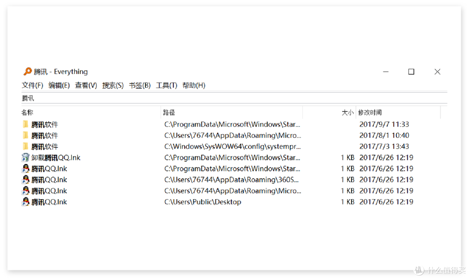
Task: Click folder icon of 腾讯软件 dated 2017/8/1
Action: (26, 135)
